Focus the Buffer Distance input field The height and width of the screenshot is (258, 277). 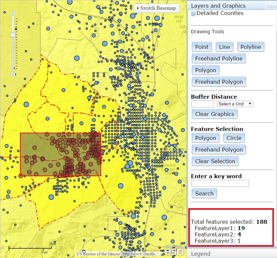(203, 104)
